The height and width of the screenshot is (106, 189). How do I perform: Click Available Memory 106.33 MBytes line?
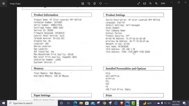[51, 76]
